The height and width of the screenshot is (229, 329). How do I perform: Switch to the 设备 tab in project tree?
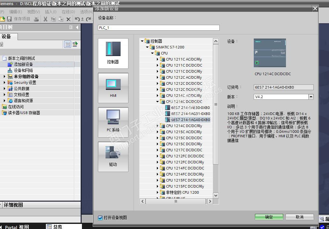click(x=9, y=37)
